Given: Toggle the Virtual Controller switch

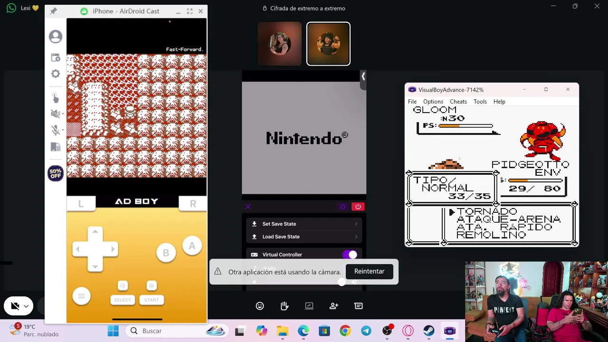Looking at the screenshot, I should point(350,255).
